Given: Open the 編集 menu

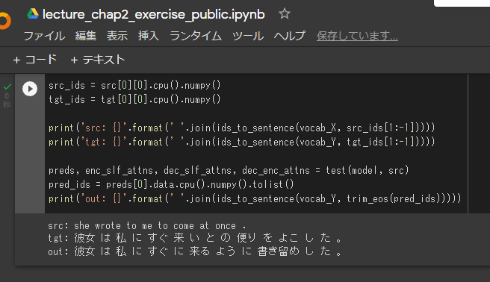Looking at the screenshot, I should 86,36.
